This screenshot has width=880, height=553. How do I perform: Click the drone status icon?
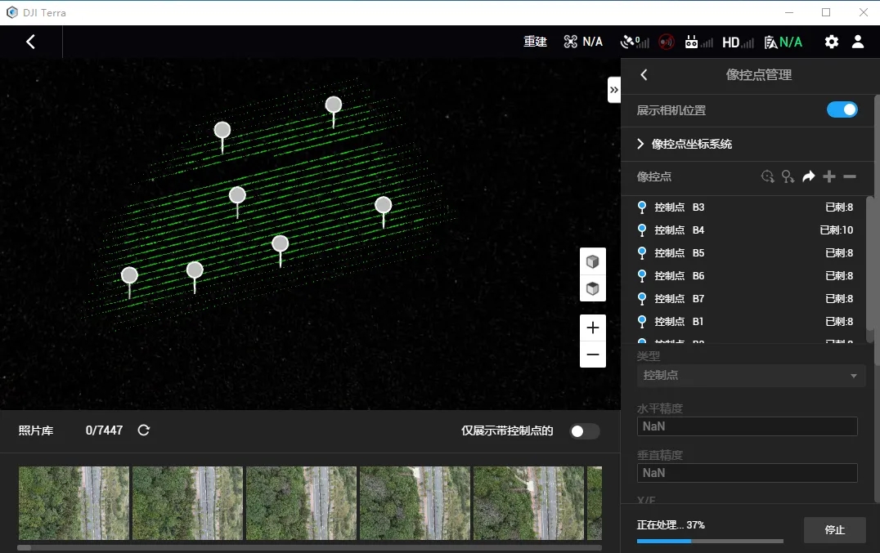pos(571,42)
